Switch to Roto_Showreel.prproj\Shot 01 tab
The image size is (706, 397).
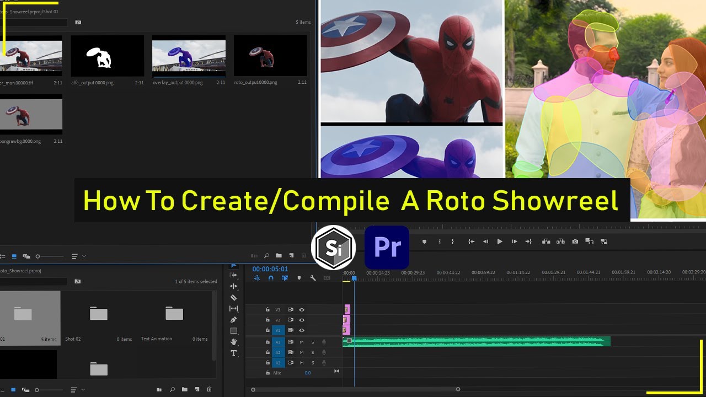tap(29, 12)
